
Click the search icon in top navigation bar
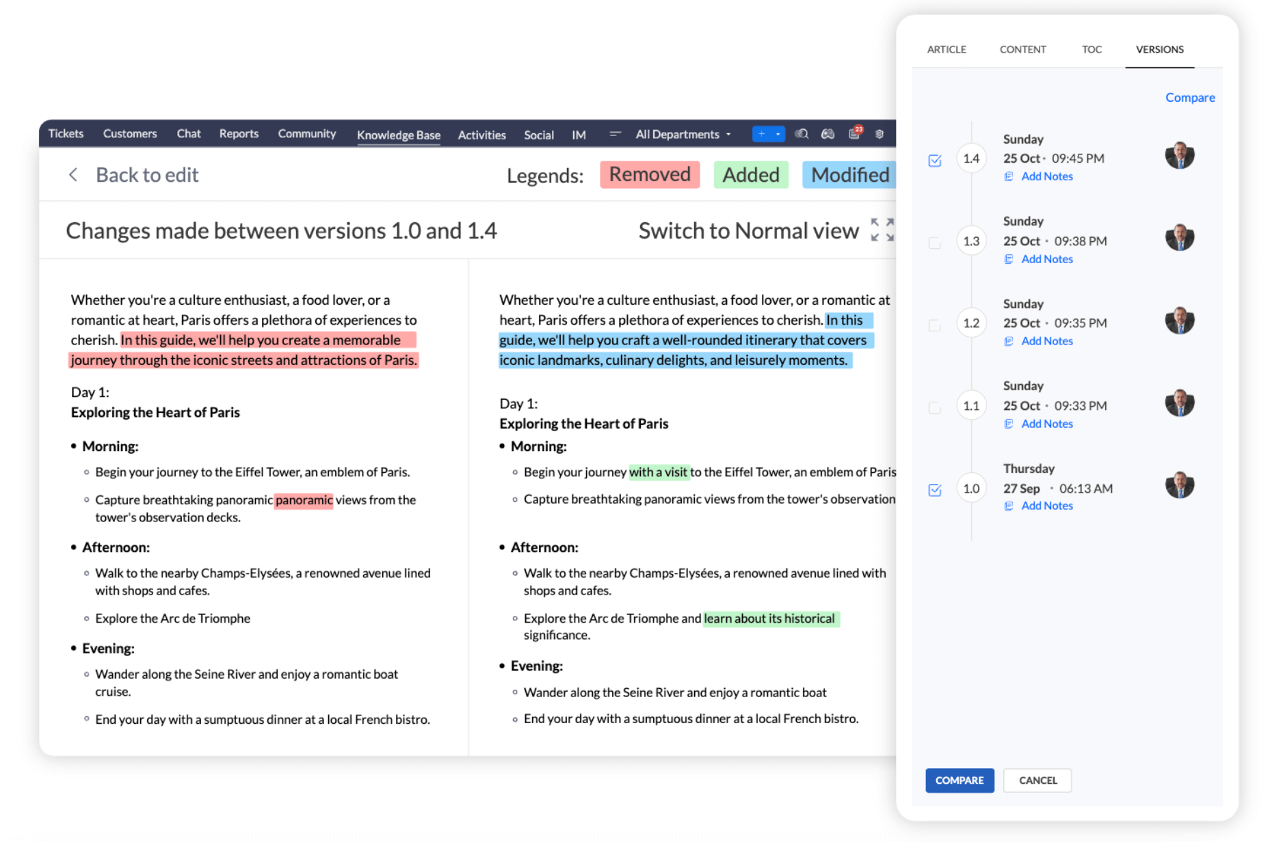pyautogui.click(x=802, y=134)
